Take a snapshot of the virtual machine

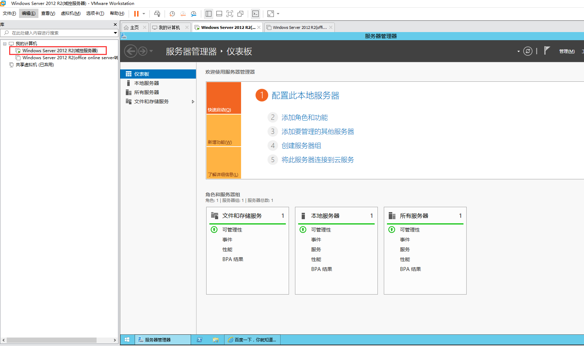(x=172, y=14)
